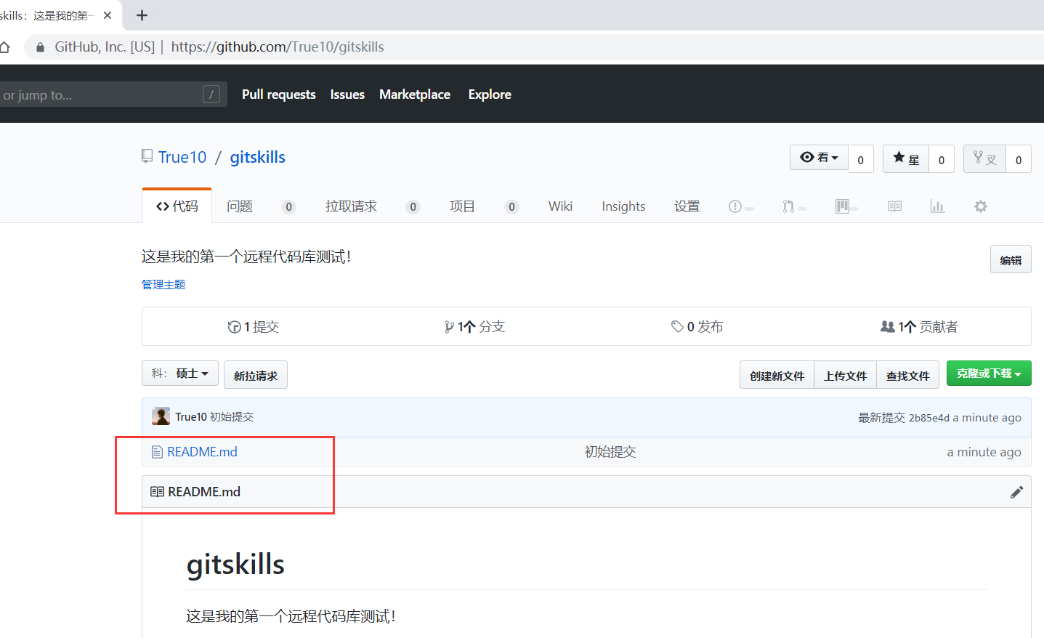Image resolution: width=1044 pixels, height=638 pixels.
Task: Click the 查找文件 button
Action: coord(907,375)
